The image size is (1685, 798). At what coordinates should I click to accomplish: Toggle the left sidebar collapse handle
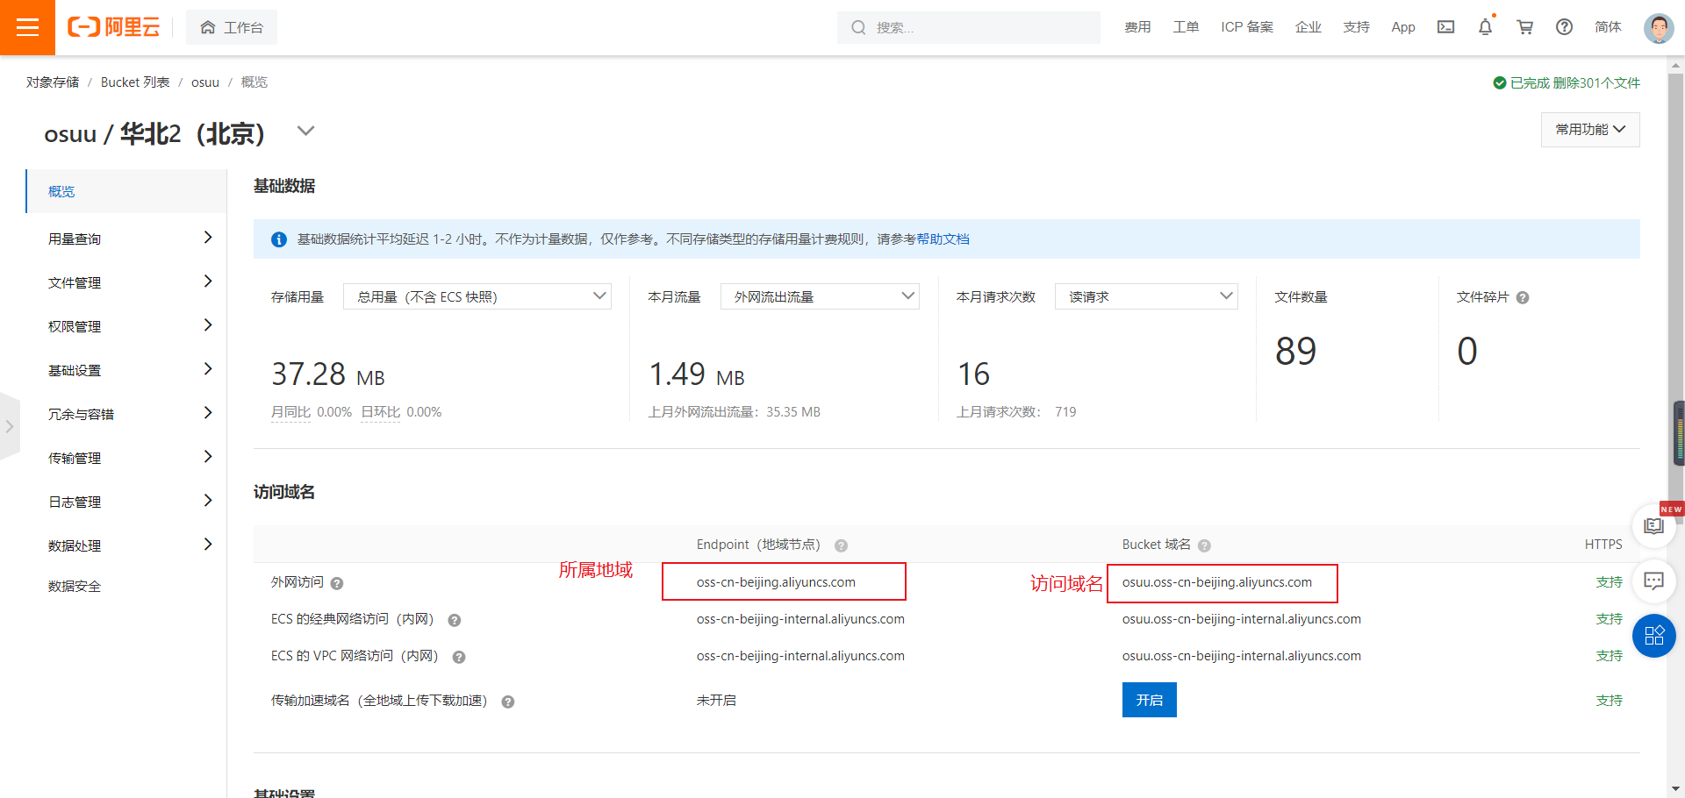(x=10, y=426)
